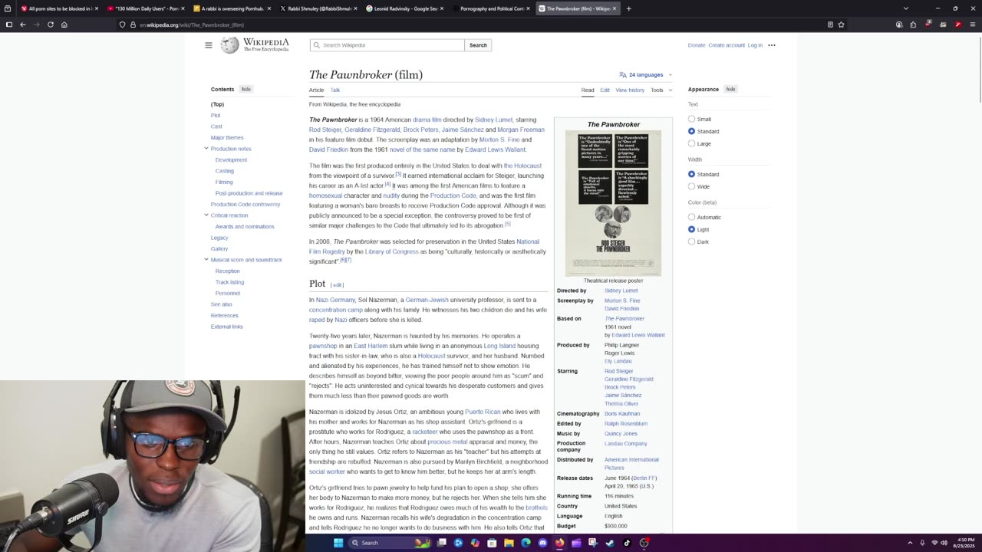The image size is (982, 552).
Task: Collapse Musical score and soundtrack contents section
Action: (x=206, y=260)
